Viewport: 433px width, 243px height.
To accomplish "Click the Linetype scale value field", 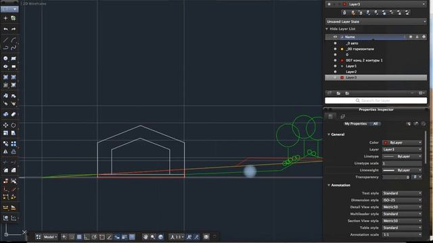I will coord(402,163).
